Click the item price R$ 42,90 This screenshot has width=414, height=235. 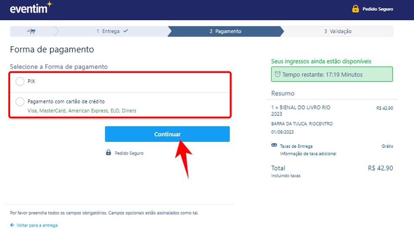click(x=385, y=108)
